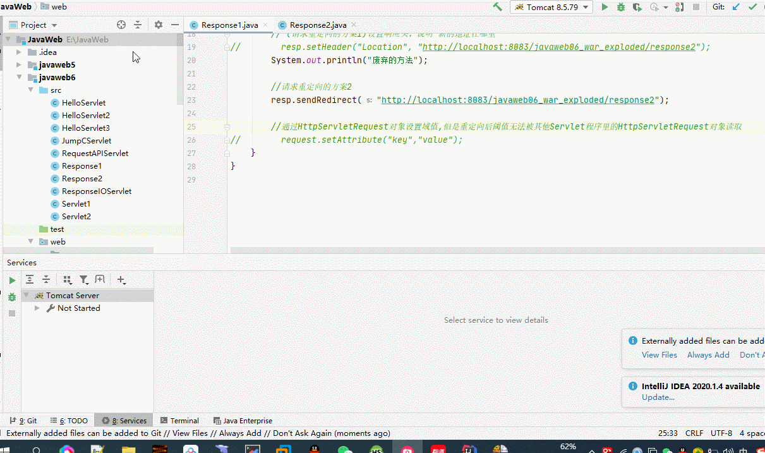Click the Services panel debug bug icon
Screen dimensions: 765x453
[12, 297]
